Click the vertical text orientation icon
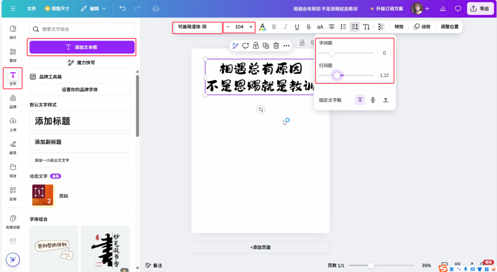This screenshot has height=272, width=497. 367,27
